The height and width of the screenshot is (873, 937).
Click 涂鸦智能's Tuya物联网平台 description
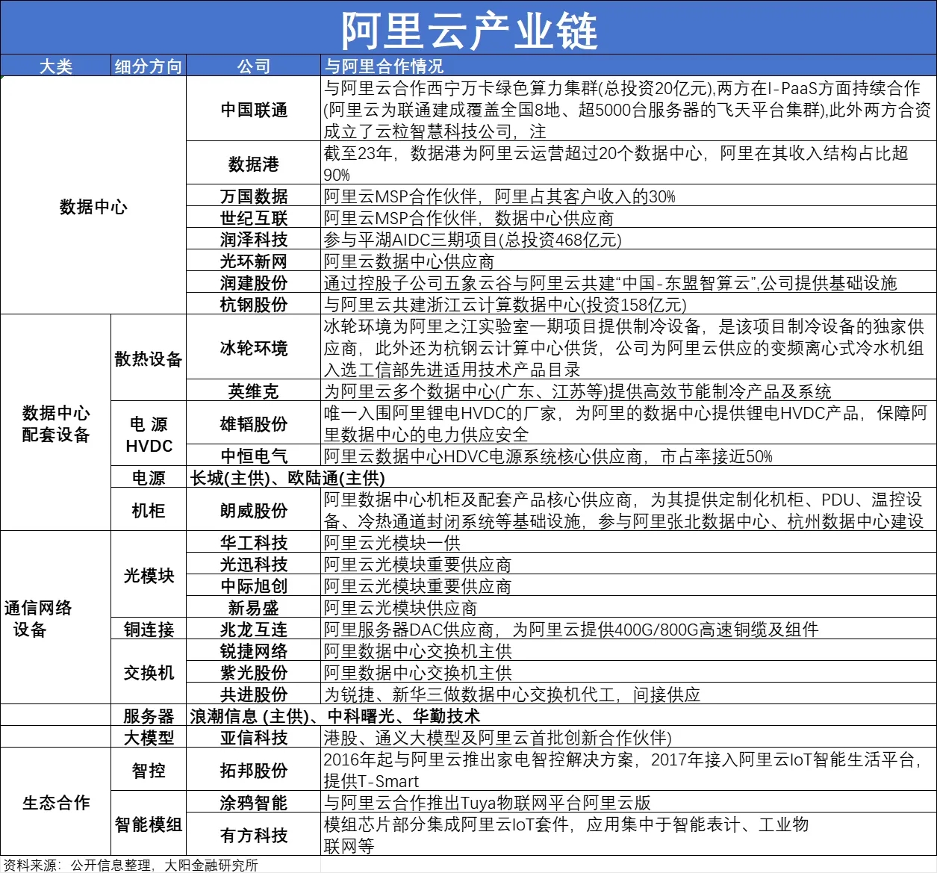(629, 803)
